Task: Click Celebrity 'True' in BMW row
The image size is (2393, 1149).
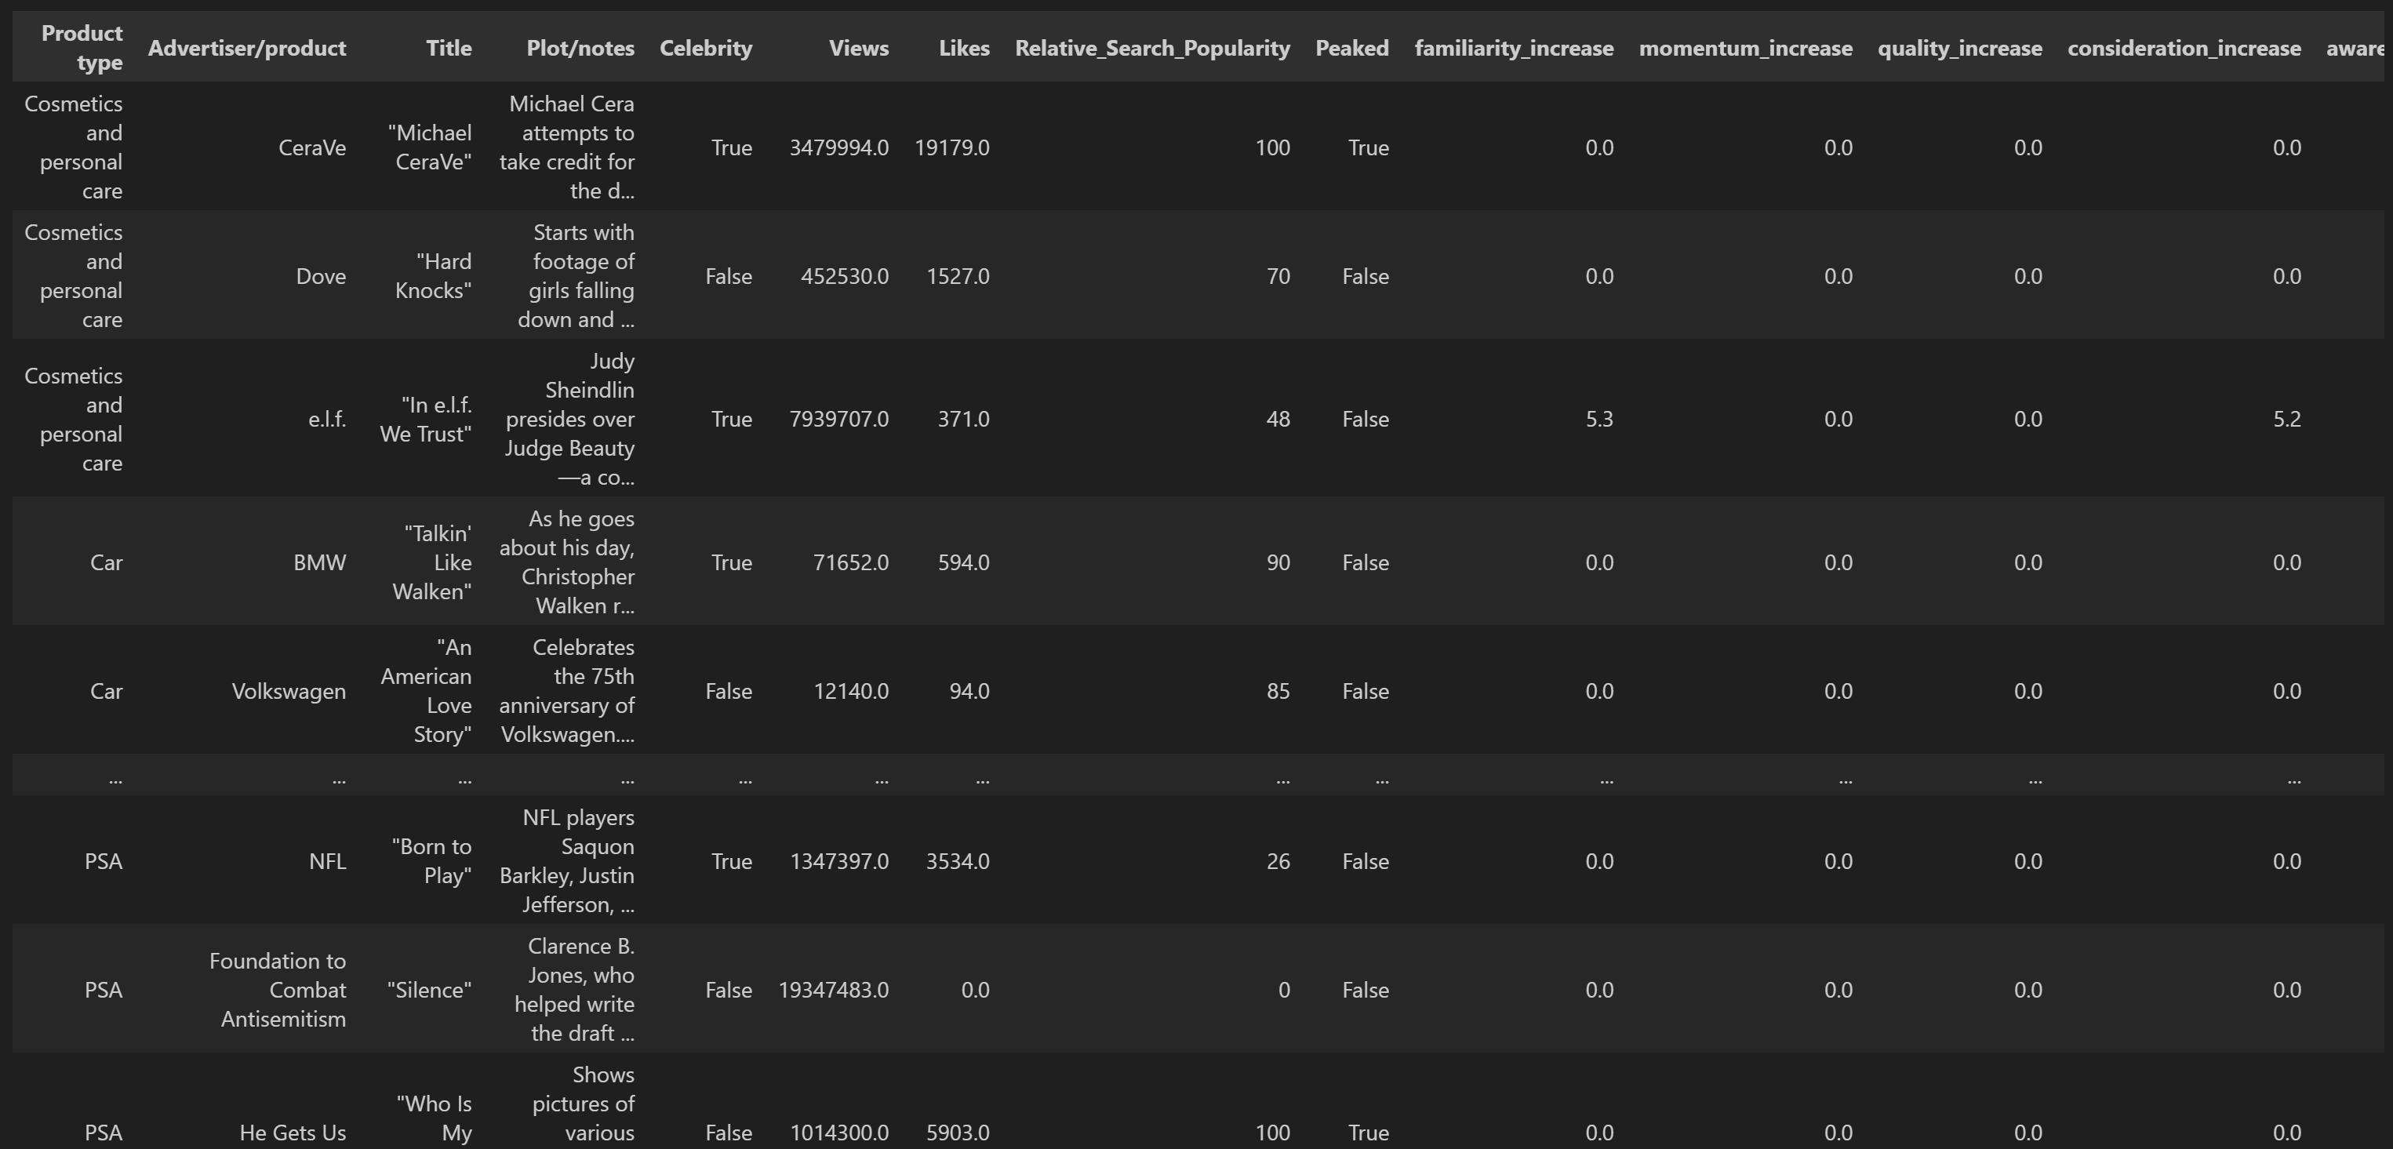Action: (x=732, y=562)
